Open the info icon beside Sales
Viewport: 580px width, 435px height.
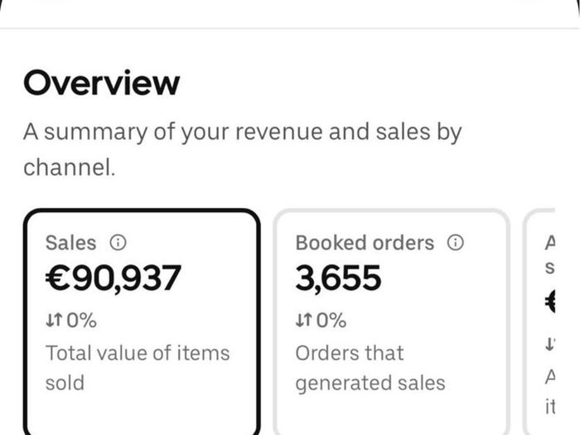[x=118, y=243]
